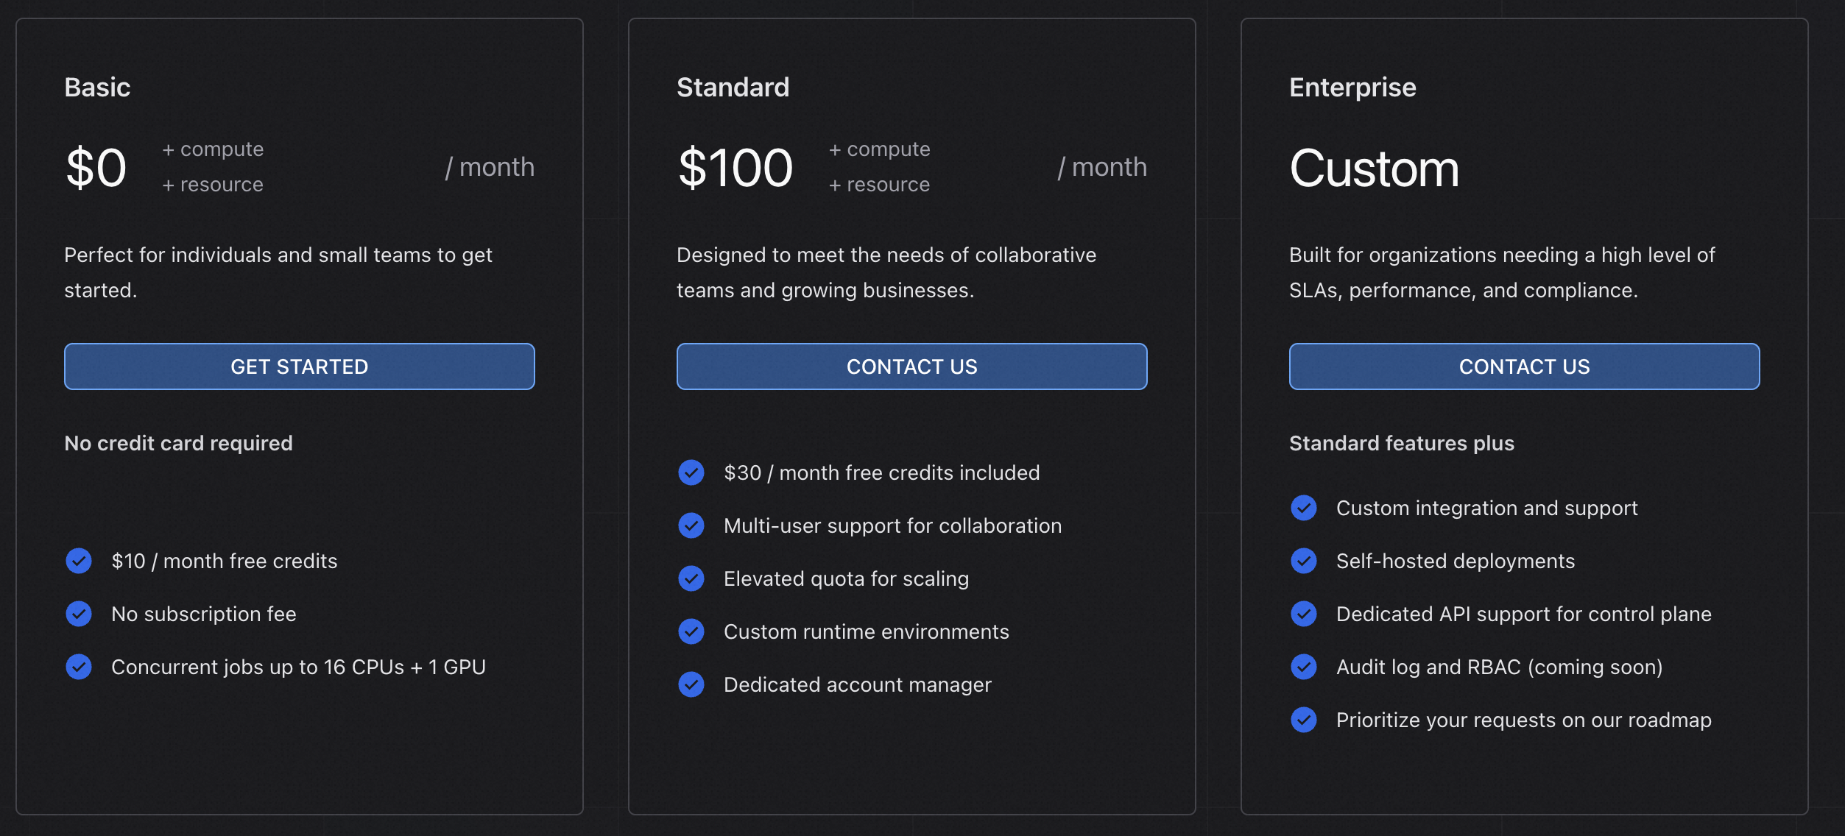The image size is (1845, 836).
Task: Click checkmark beside Elevated quota for scaling
Action: point(691,578)
